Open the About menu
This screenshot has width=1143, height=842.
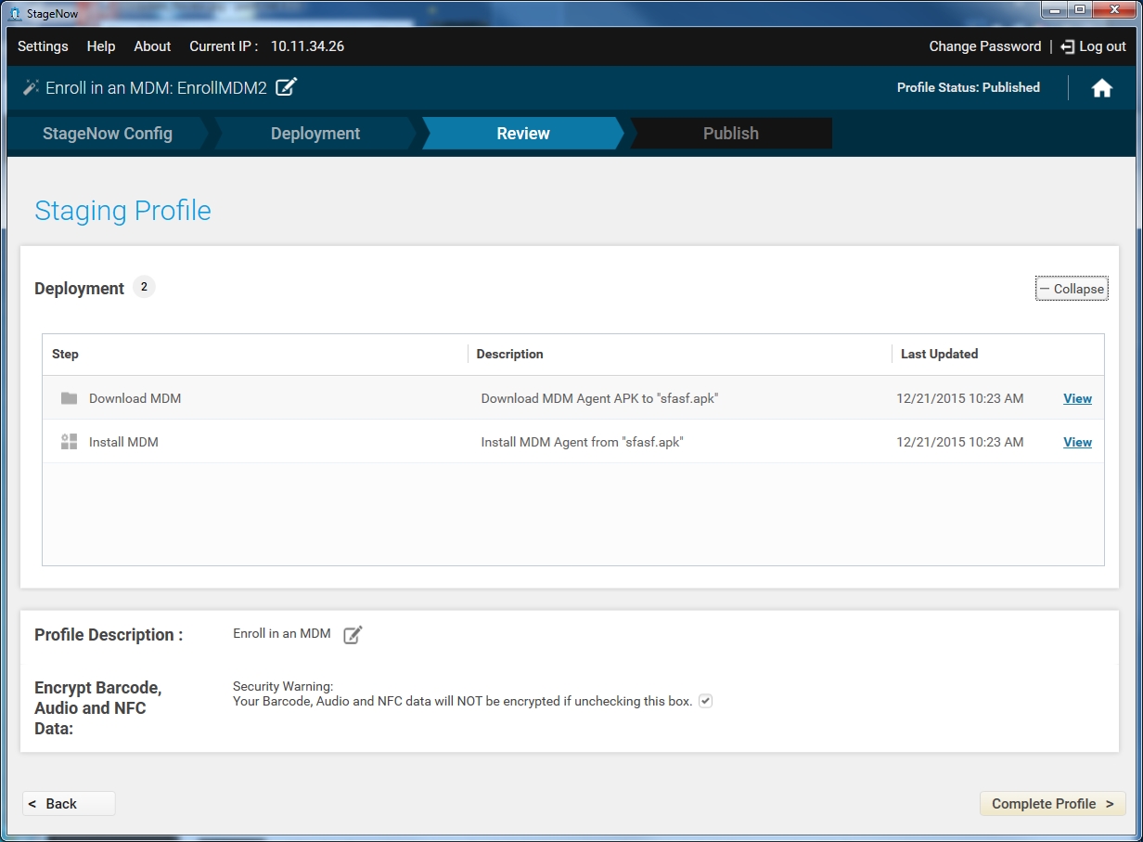152,46
